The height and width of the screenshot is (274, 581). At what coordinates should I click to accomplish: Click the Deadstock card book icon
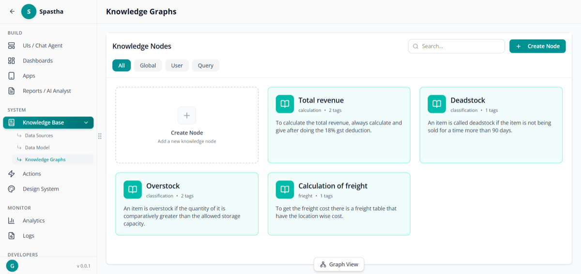click(437, 104)
